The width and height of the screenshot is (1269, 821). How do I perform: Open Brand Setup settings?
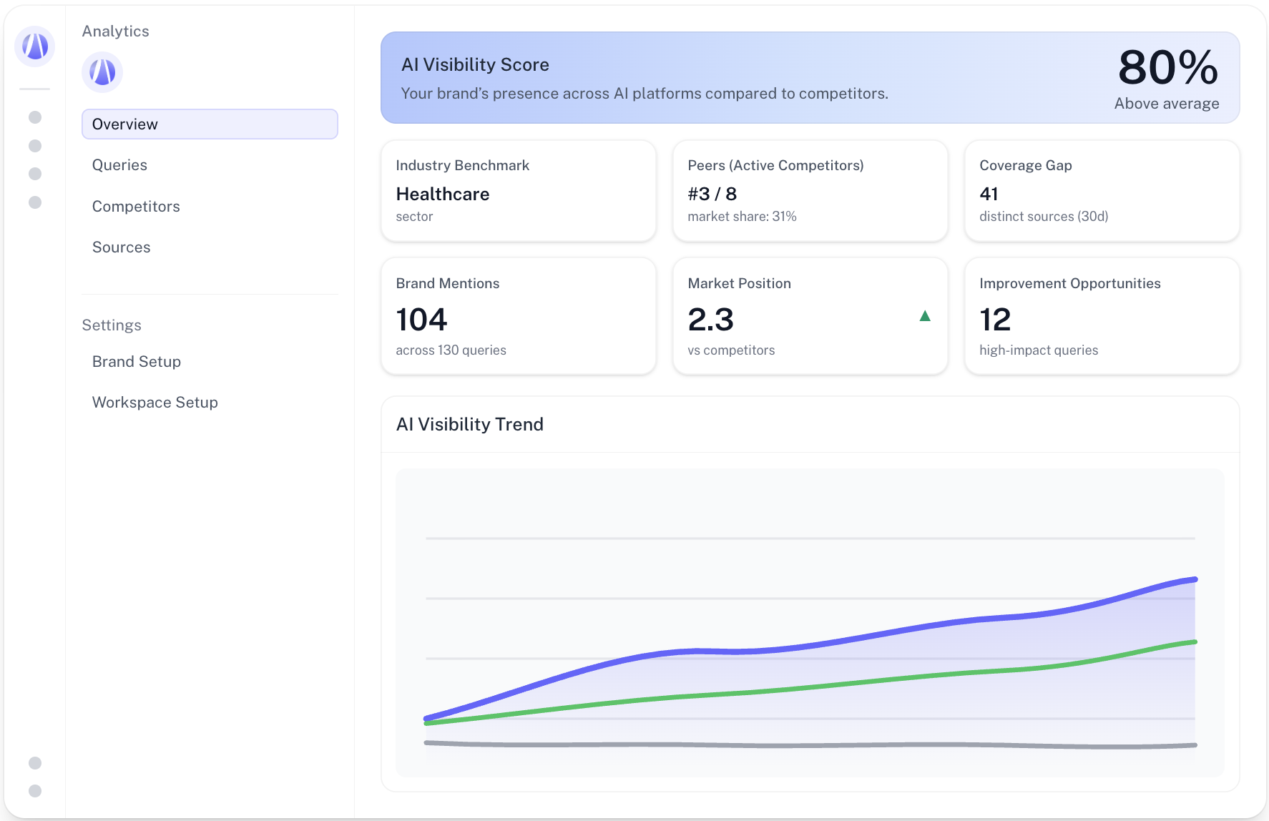tap(136, 362)
